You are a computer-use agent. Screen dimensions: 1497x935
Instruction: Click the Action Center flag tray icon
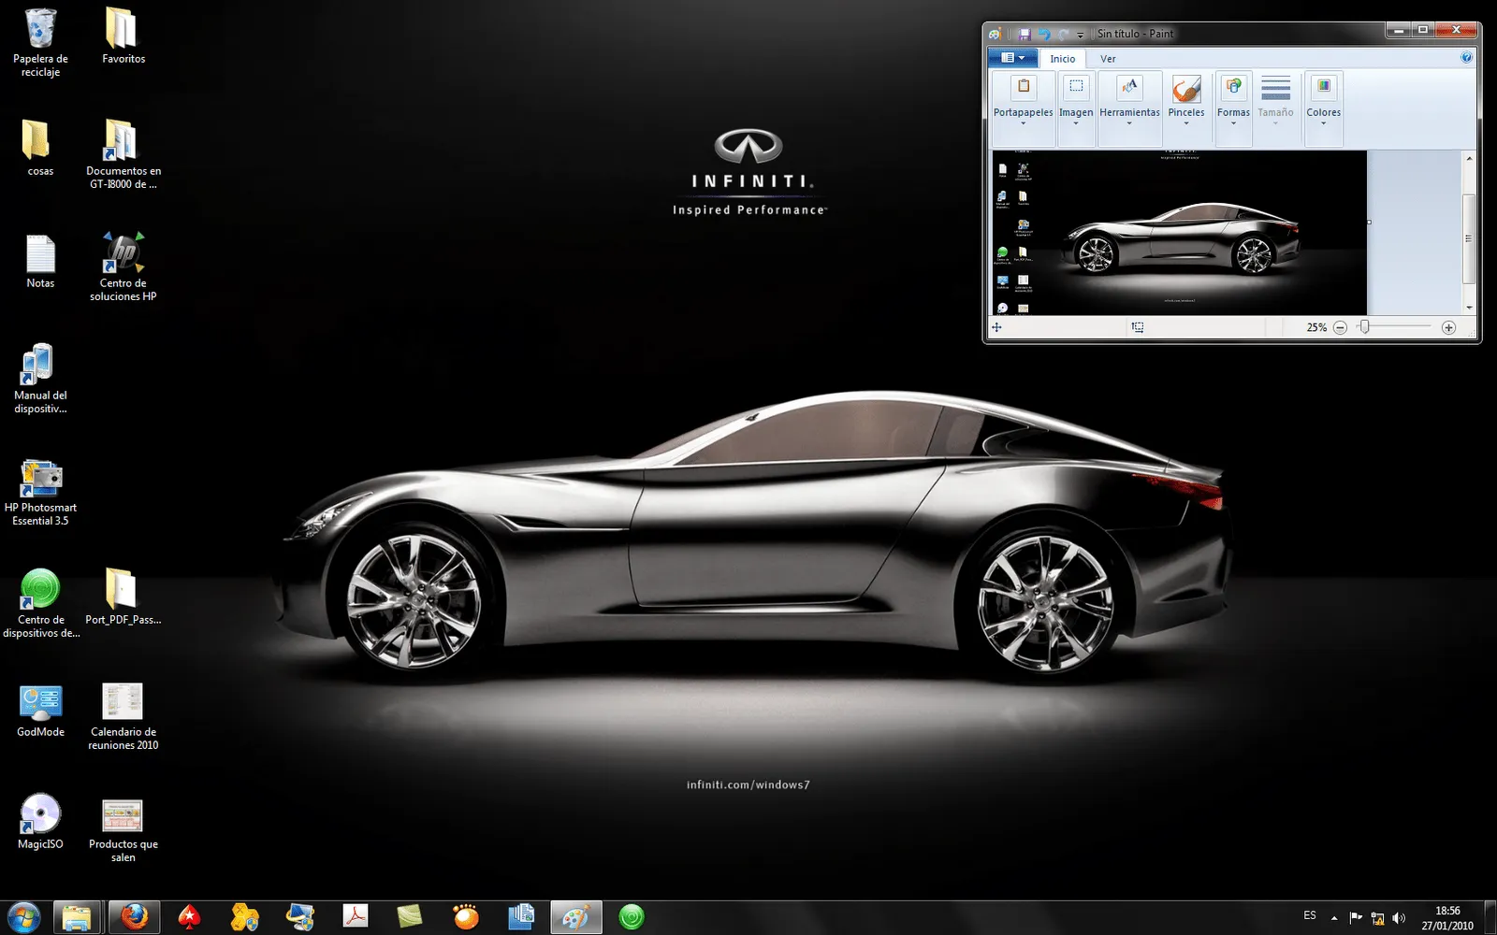tap(1356, 918)
